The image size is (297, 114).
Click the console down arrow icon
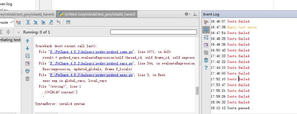tap(27, 48)
